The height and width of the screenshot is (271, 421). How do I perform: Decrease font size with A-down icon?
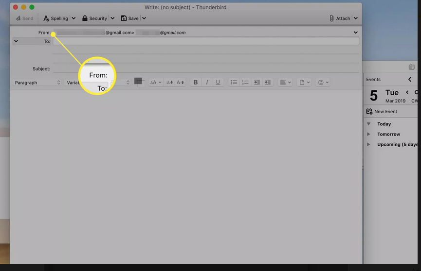tap(169, 82)
